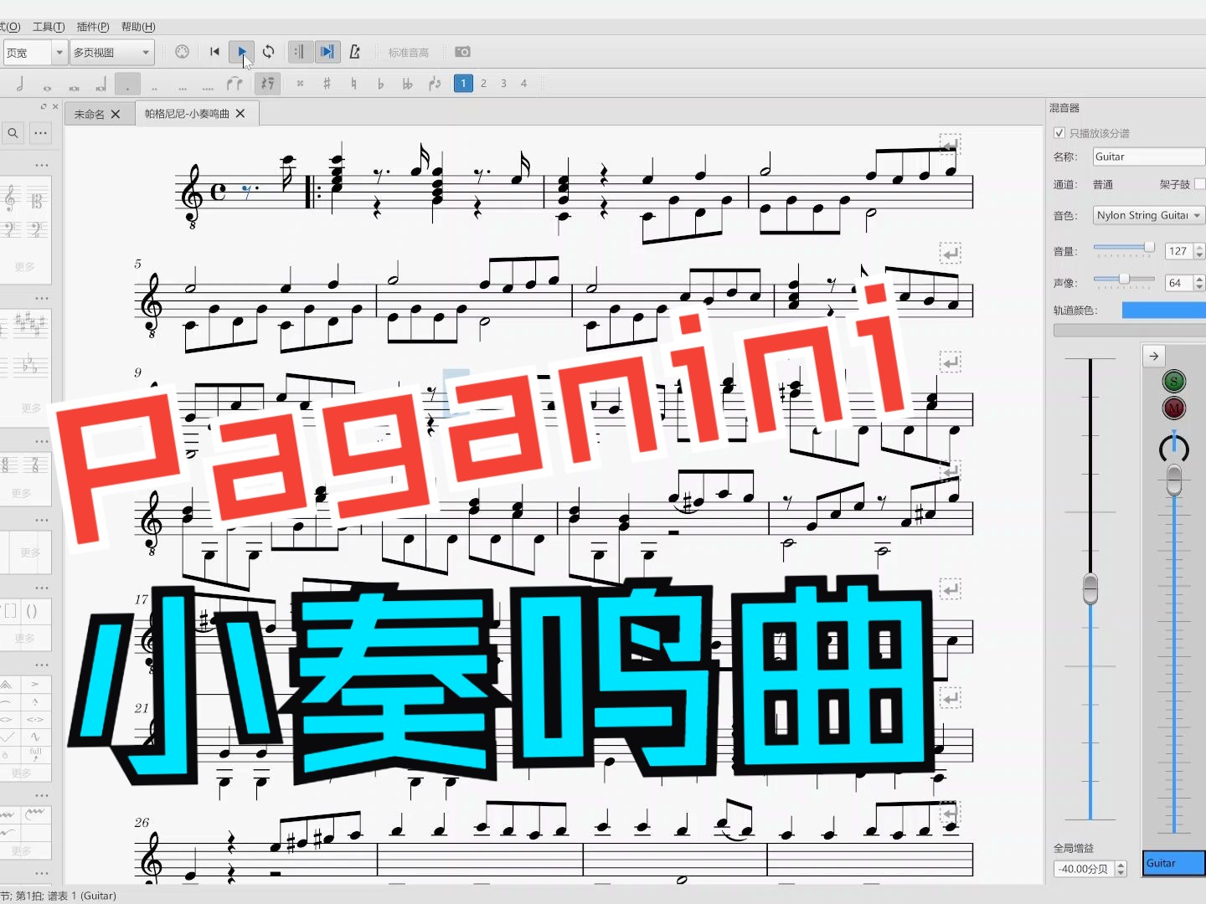Click the flip direction icon
This screenshot has height=904, width=1206.
coord(435,84)
